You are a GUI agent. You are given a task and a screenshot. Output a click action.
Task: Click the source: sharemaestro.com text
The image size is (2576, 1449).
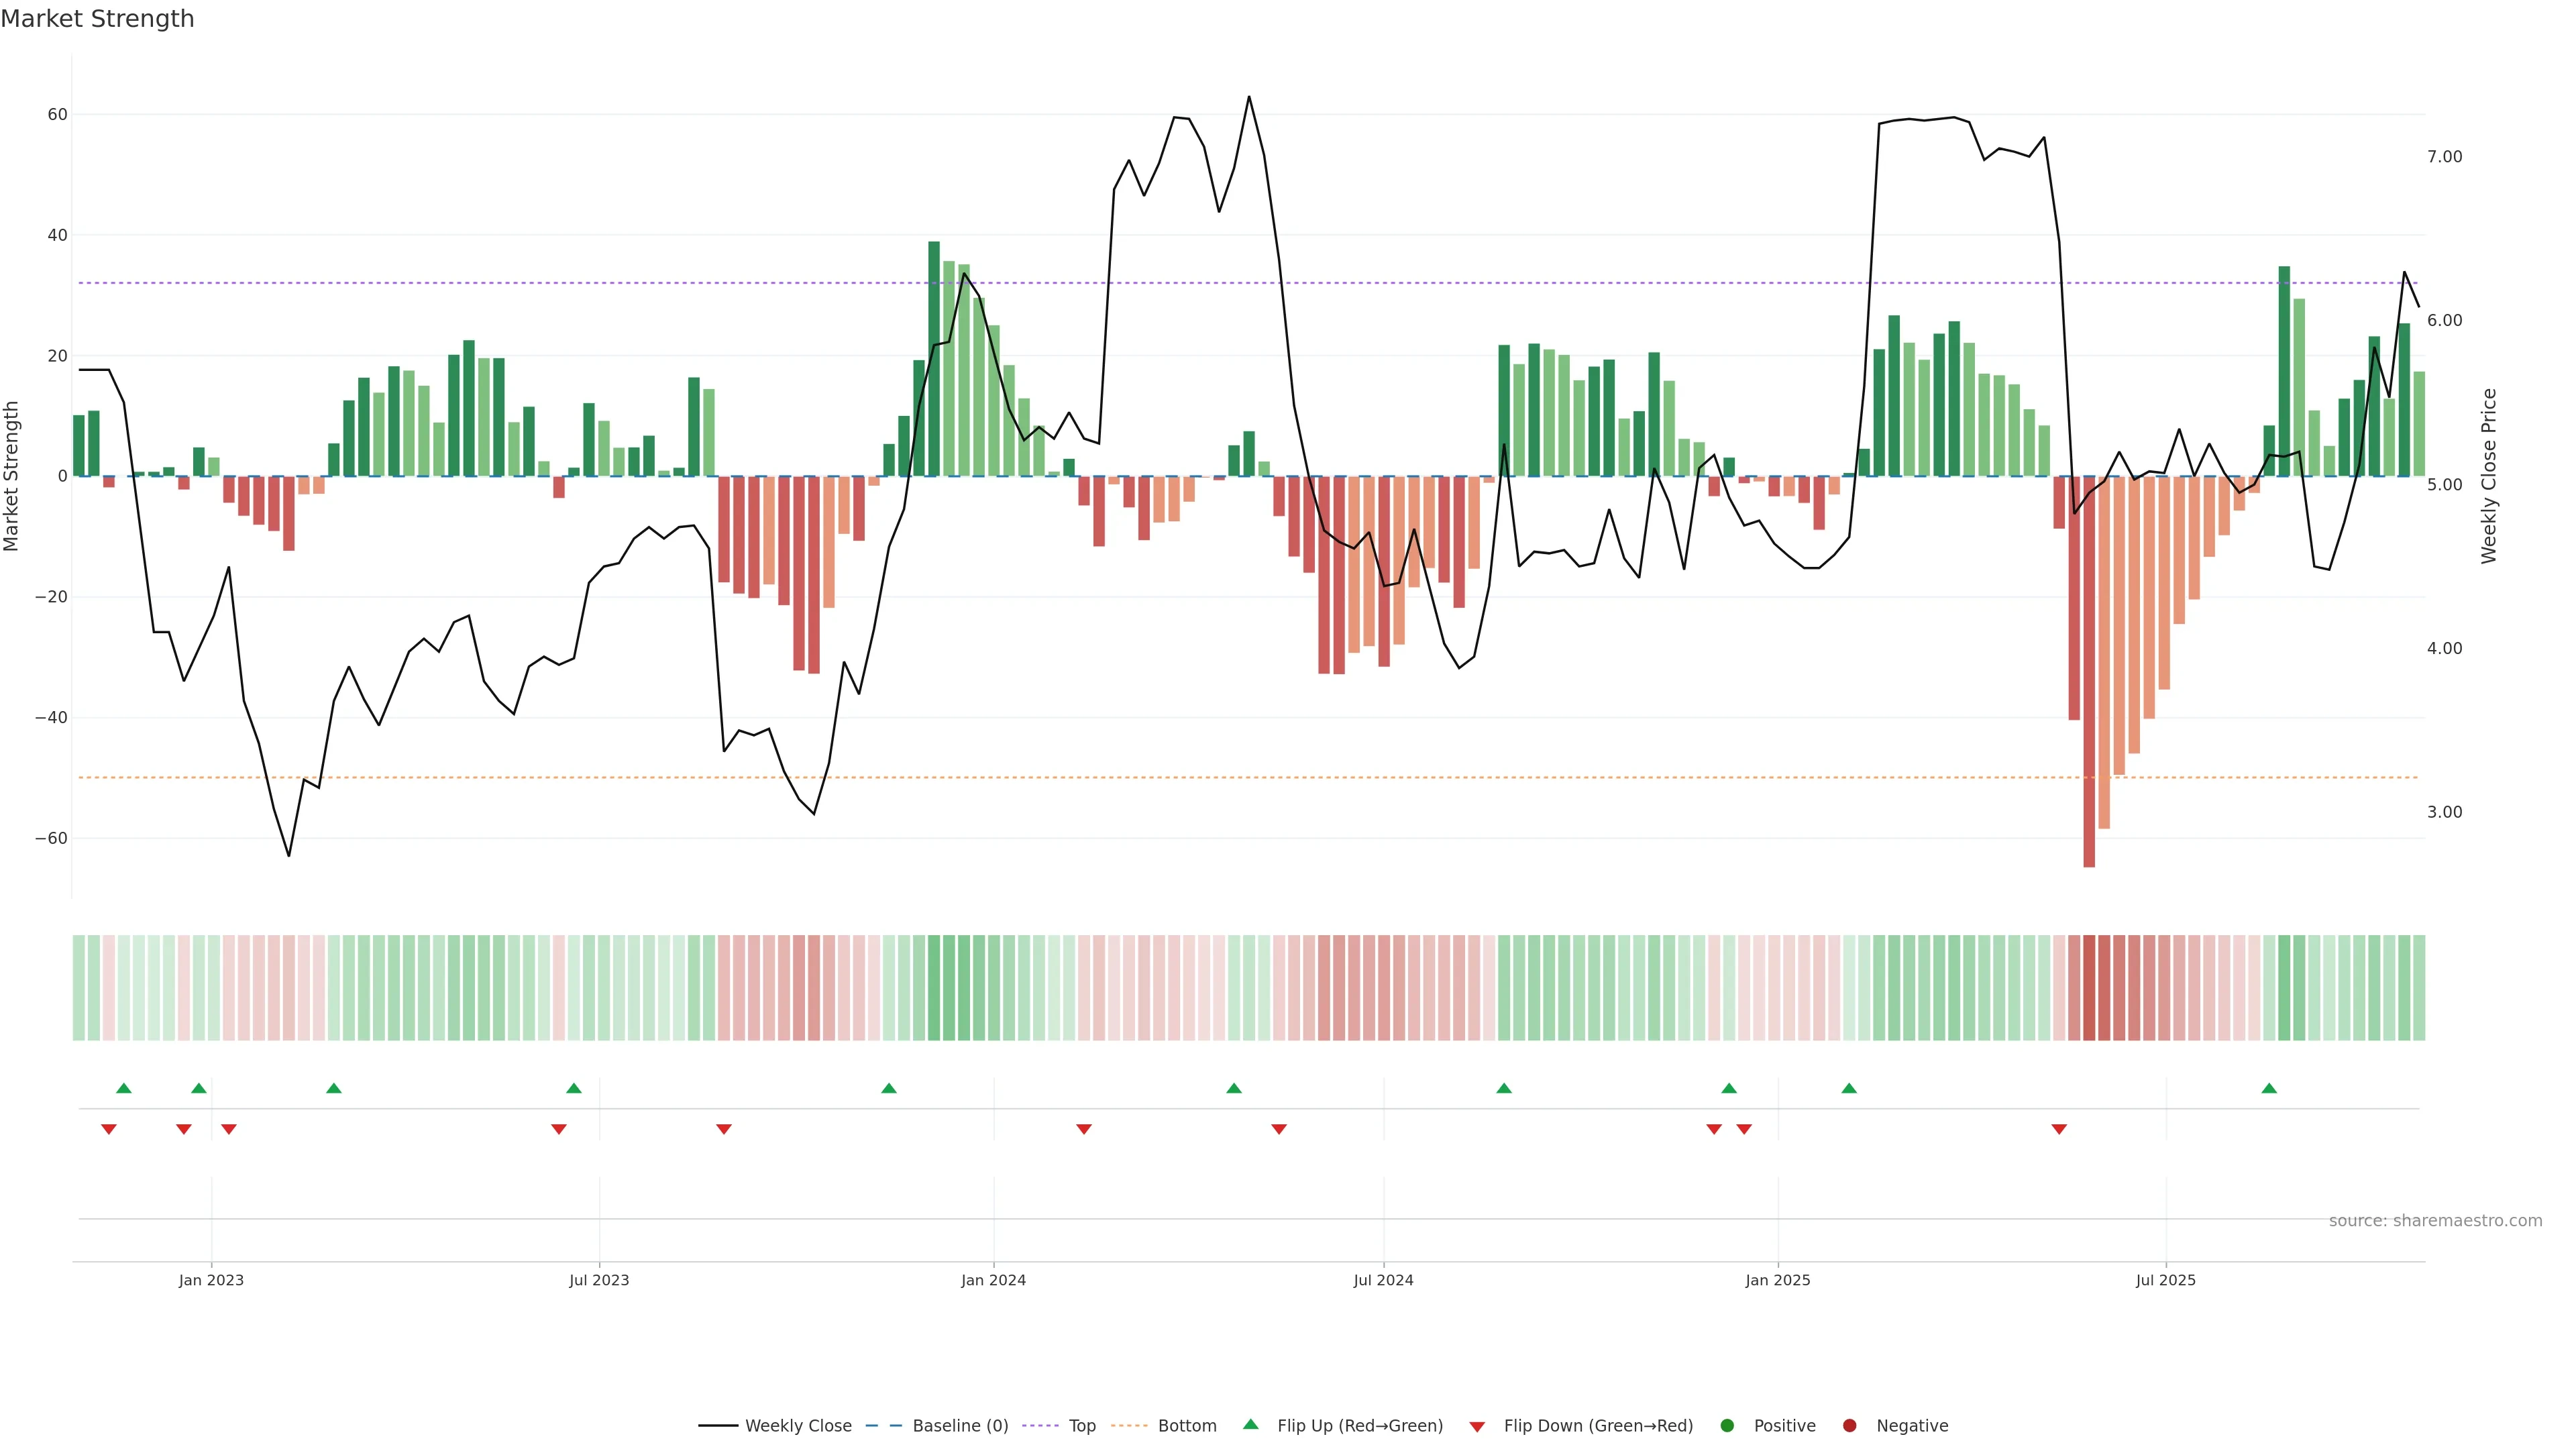click(x=2435, y=1221)
